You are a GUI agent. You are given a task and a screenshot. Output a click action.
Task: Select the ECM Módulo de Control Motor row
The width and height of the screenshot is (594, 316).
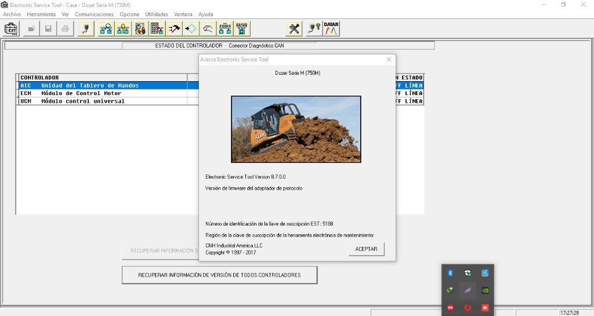tap(108, 93)
